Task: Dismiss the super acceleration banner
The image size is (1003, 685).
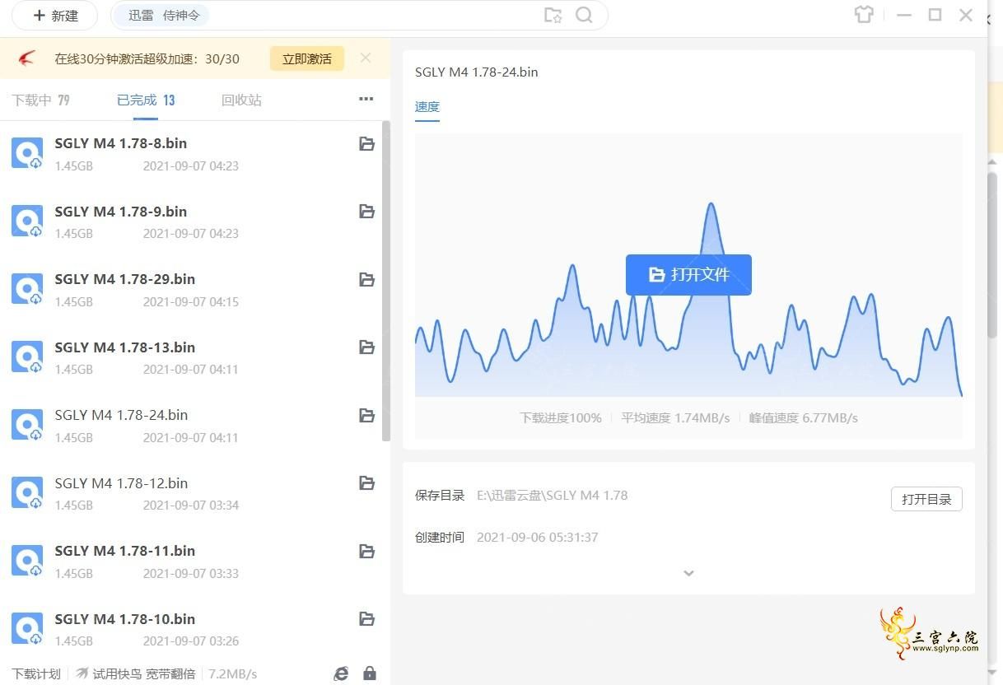Action: pos(366,58)
